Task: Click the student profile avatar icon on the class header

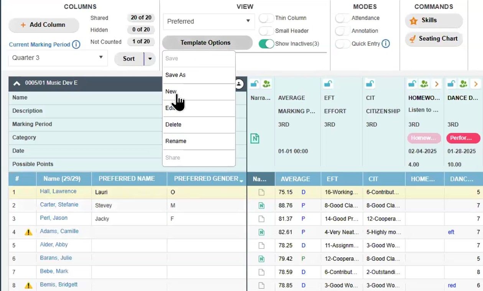Action: pyautogui.click(x=240, y=84)
